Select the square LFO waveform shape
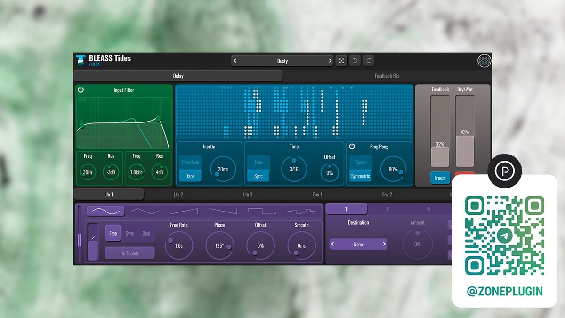The image size is (565, 318). (262, 211)
